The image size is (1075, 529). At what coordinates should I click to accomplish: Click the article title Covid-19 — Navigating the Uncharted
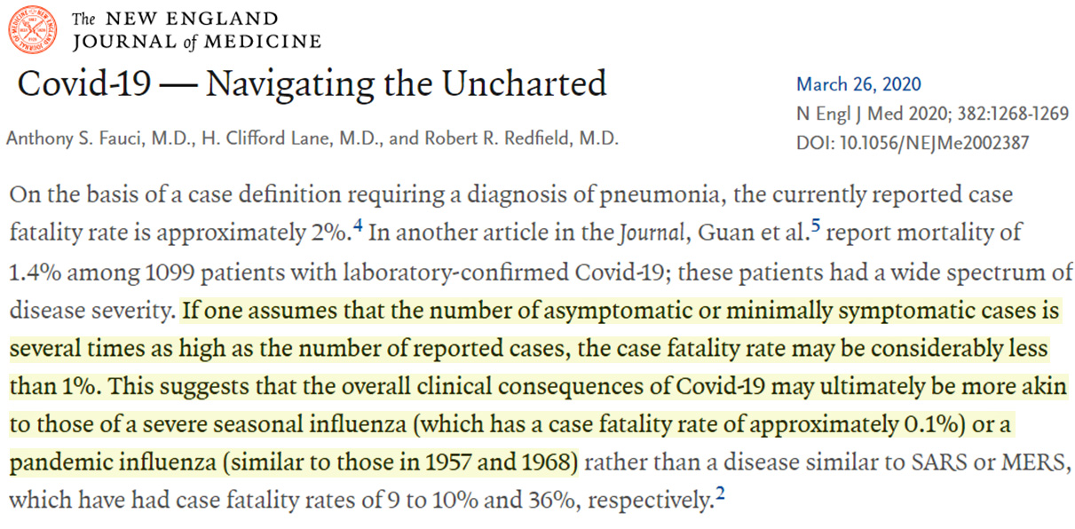click(x=312, y=84)
